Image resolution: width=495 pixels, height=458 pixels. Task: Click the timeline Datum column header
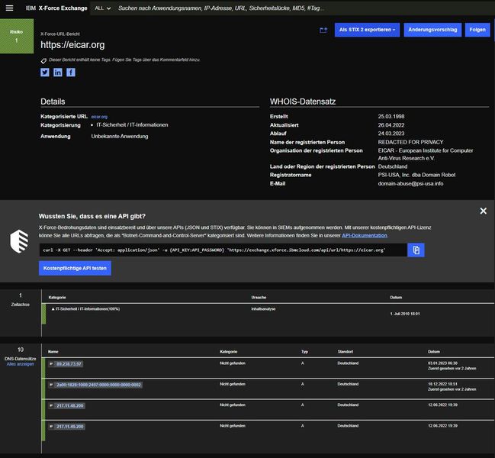pyautogui.click(x=396, y=297)
